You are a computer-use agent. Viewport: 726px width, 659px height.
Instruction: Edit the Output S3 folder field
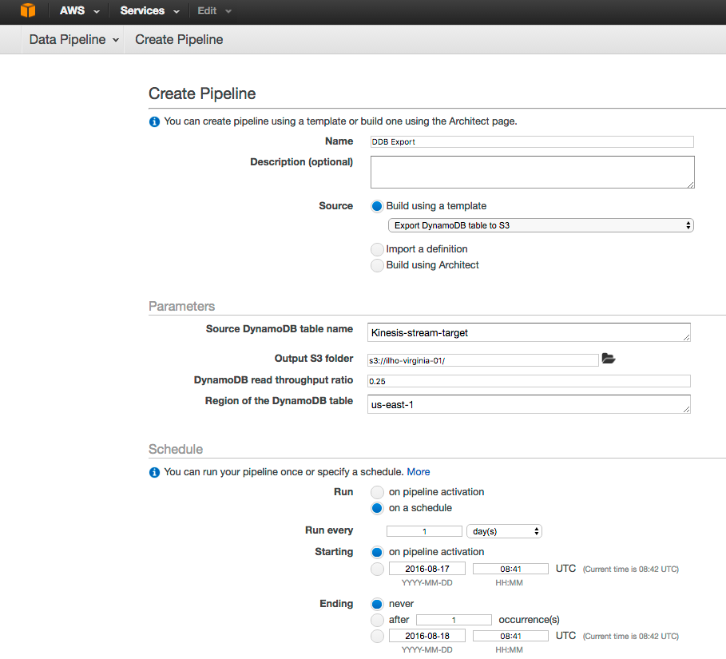coord(482,360)
